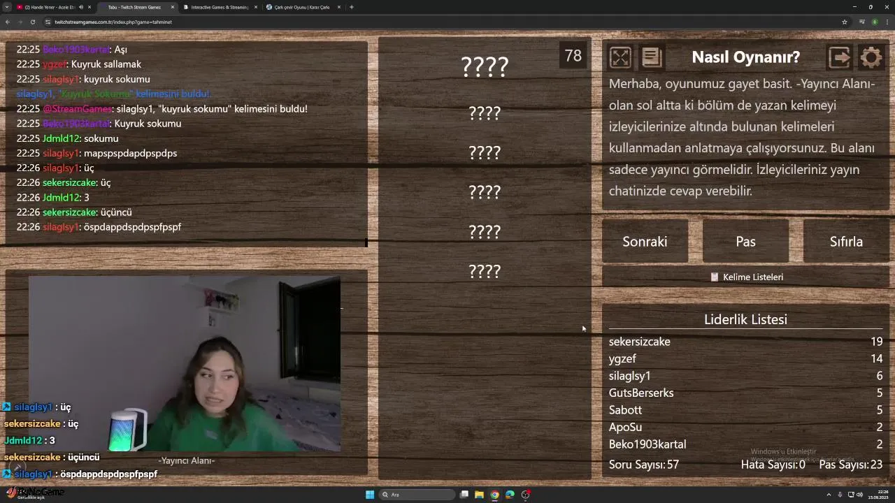Bookmark this page with the star icon
The height and width of the screenshot is (503, 895).
point(845,22)
